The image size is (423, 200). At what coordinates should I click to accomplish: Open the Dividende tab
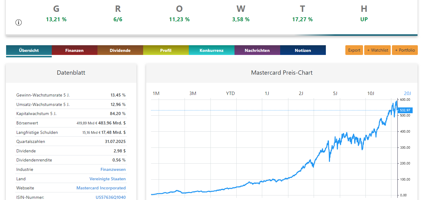coord(120,50)
